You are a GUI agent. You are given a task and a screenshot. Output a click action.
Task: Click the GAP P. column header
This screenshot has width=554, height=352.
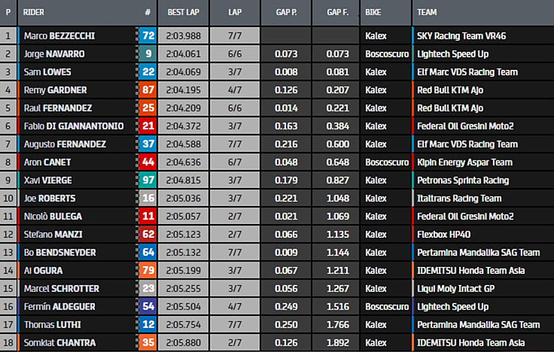click(x=285, y=12)
